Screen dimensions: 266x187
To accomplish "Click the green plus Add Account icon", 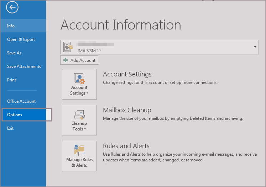I will 66,60.
